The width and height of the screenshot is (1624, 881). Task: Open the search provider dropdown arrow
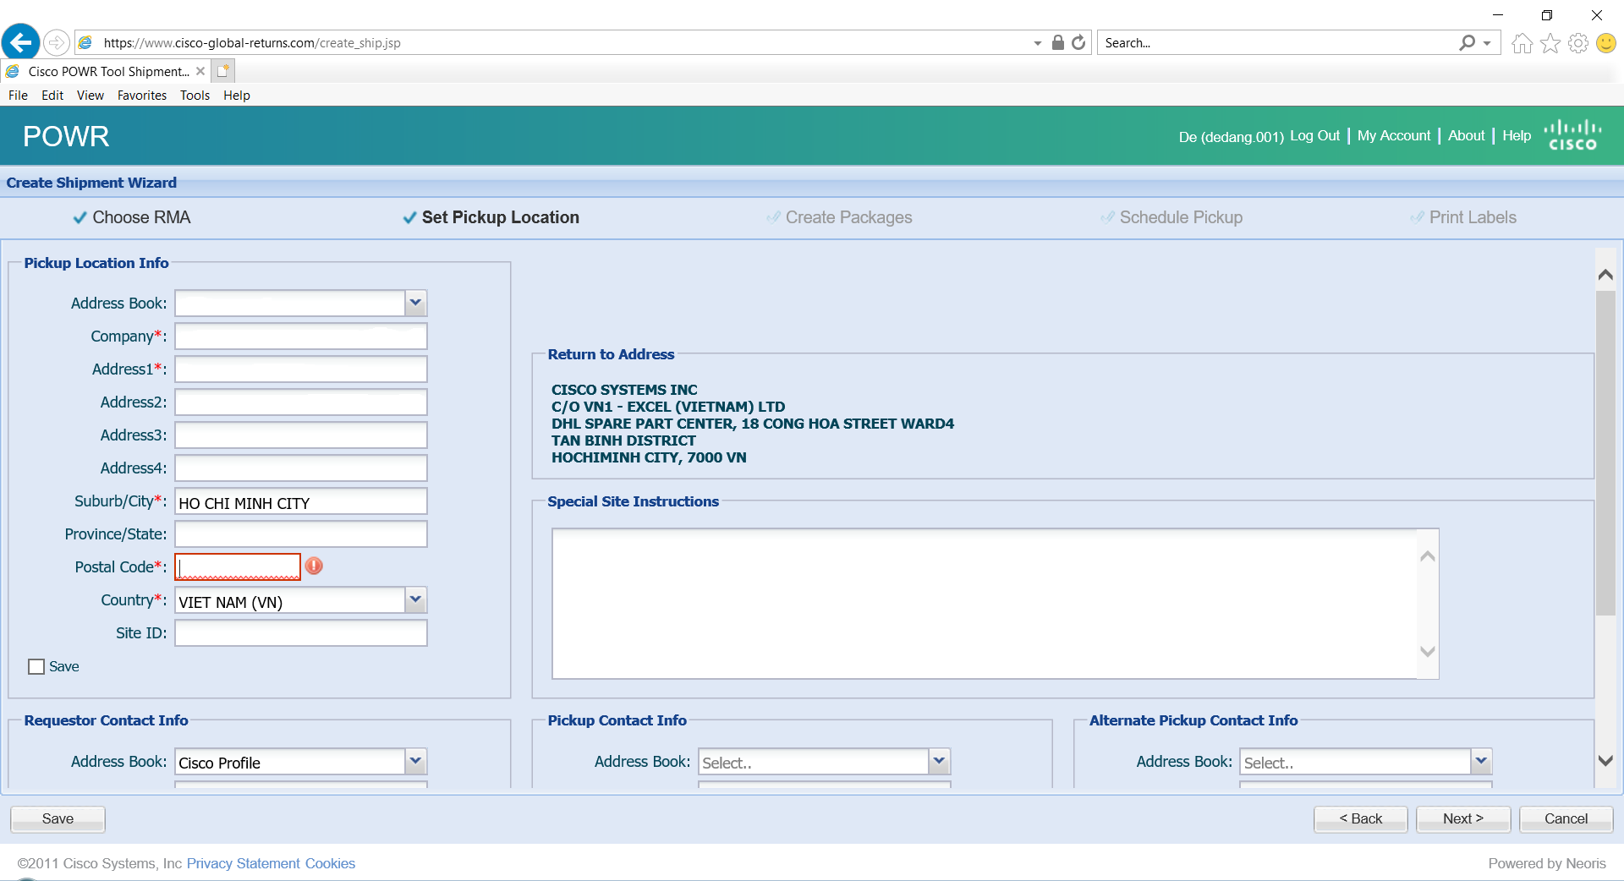(1487, 43)
